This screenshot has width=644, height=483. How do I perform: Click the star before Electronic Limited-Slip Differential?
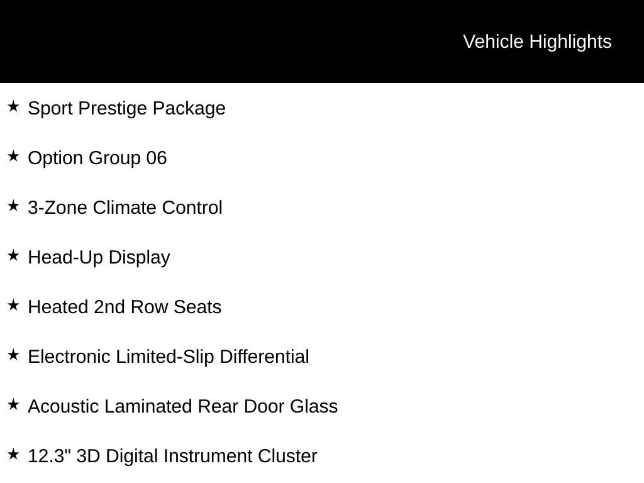click(x=13, y=355)
